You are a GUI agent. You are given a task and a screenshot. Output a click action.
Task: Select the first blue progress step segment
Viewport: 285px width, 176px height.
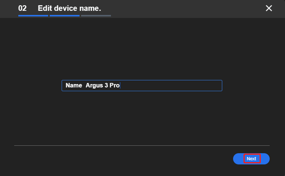33,16
